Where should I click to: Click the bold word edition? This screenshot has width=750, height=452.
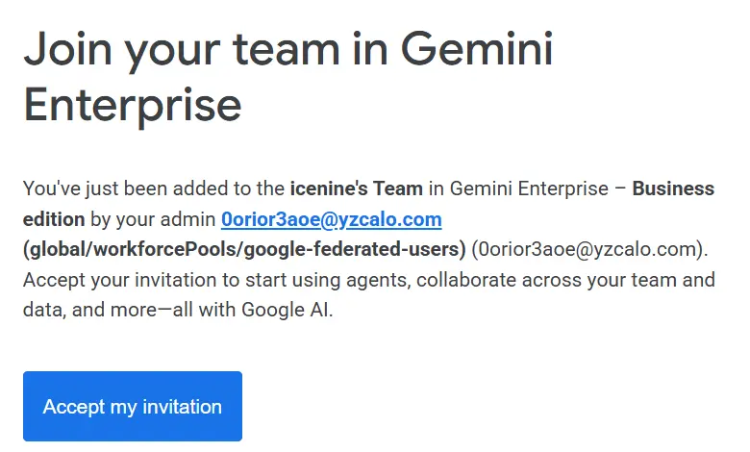pyautogui.click(x=54, y=219)
